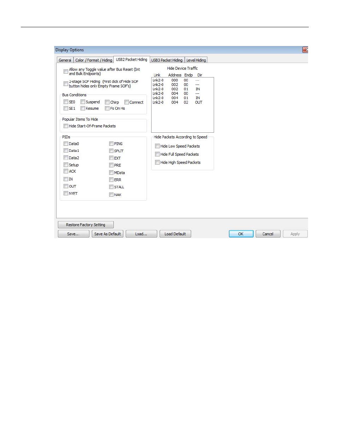Viewport: 337px width, 437px height.
Task: Confirm with the OK button
Action: coord(241,234)
